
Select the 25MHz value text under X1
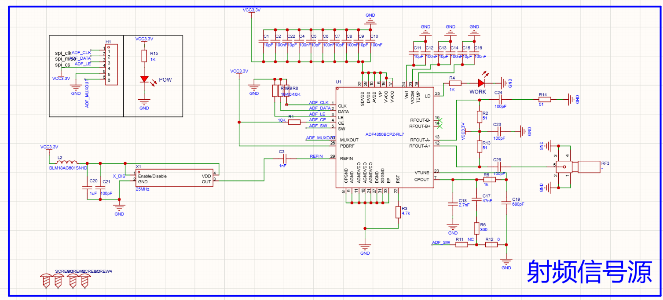(x=143, y=189)
